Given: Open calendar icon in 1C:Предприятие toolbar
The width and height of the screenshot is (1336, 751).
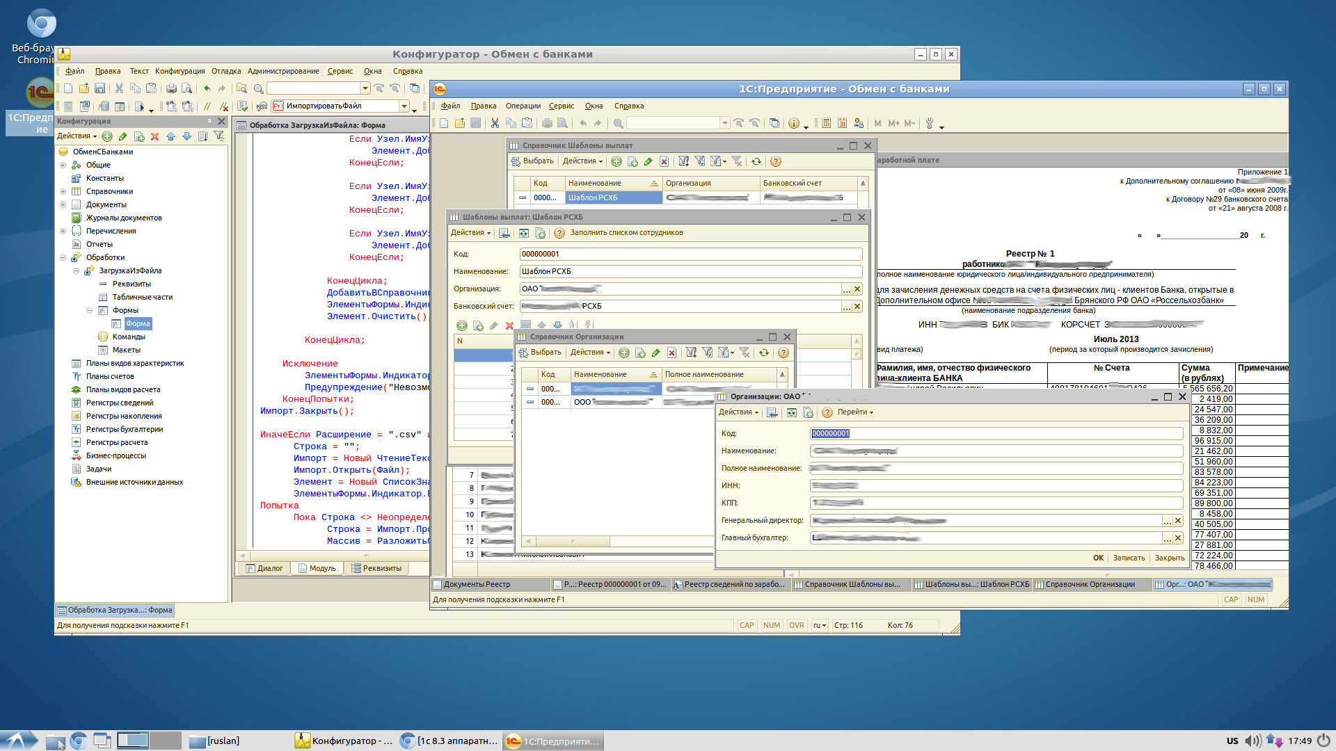Looking at the screenshot, I should 842,123.
